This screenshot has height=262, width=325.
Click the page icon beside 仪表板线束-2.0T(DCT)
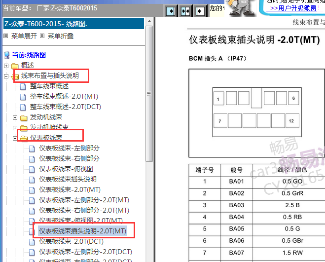32,242
